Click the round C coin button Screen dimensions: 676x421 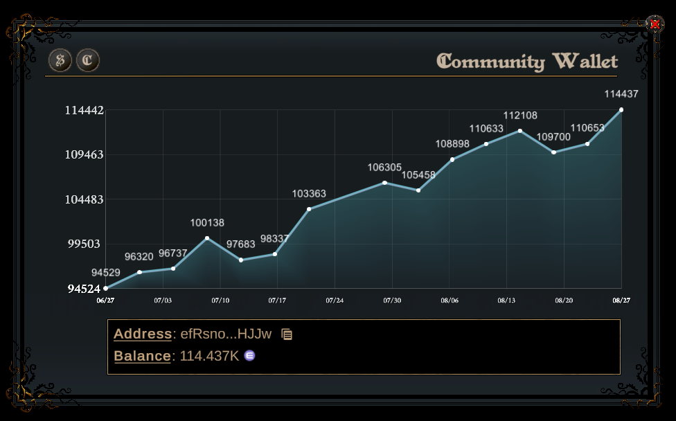88,60
